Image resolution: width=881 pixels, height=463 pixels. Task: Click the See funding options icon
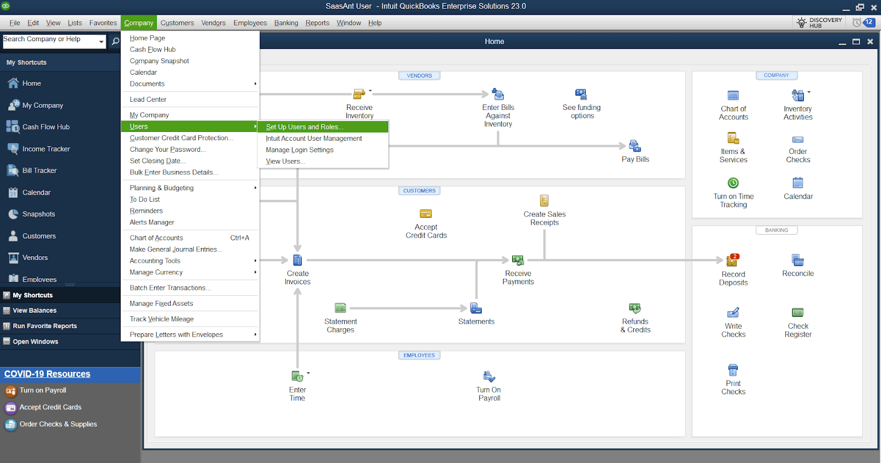[x=581, y=94]
